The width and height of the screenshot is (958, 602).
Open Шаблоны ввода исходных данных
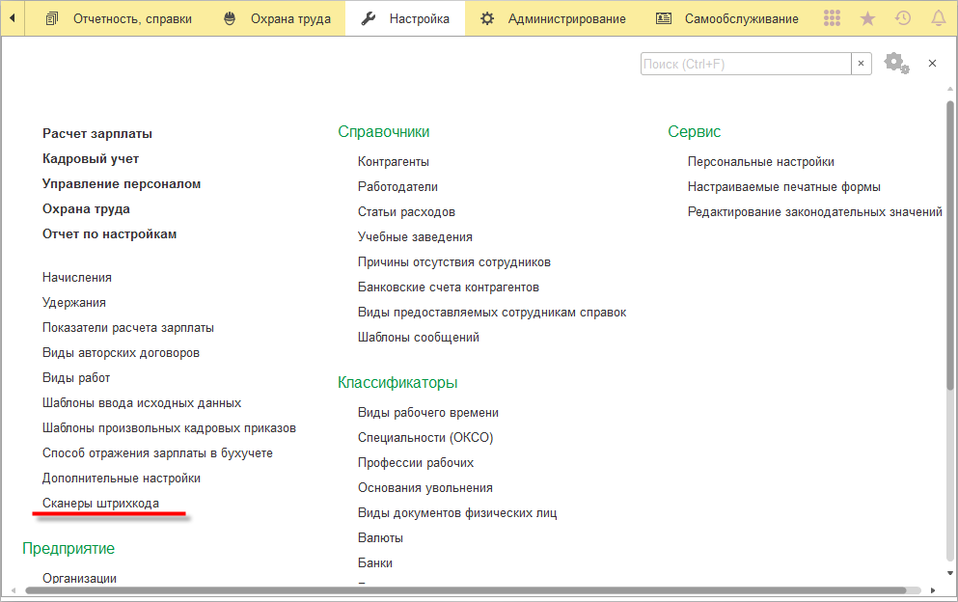[142, 402]
